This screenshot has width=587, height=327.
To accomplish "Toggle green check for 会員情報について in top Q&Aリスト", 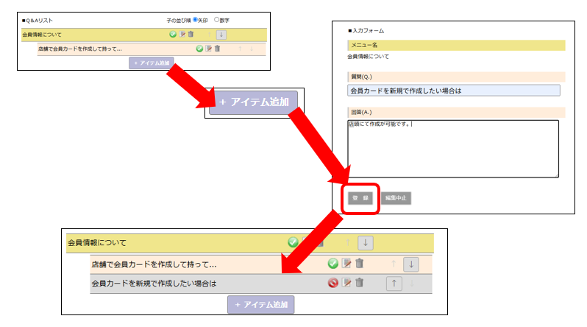I will tap(173, 34).
